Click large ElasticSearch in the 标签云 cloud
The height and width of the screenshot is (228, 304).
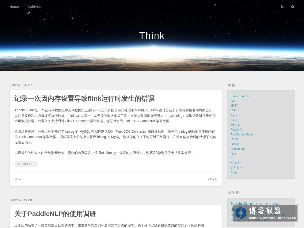click(243, 204)
